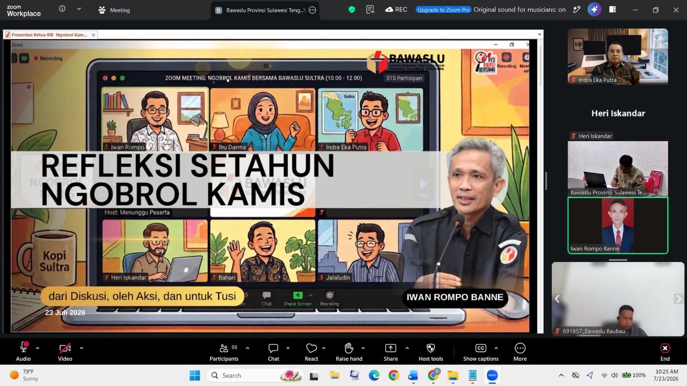Open the weather widget 79°F Sunny

[25, 375]
